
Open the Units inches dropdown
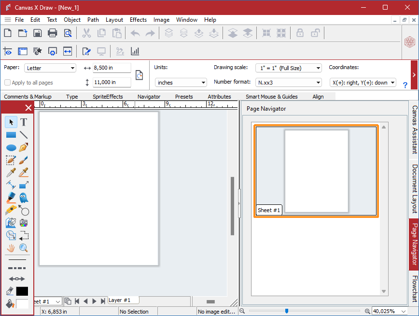coord(181,83)
